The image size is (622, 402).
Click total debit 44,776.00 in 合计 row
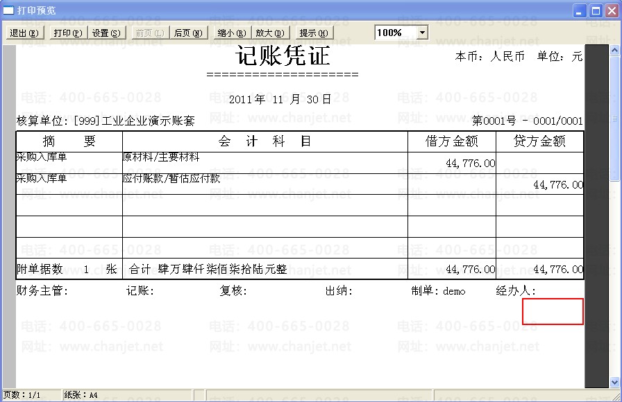pyautogui.click(x=471, y=270)
